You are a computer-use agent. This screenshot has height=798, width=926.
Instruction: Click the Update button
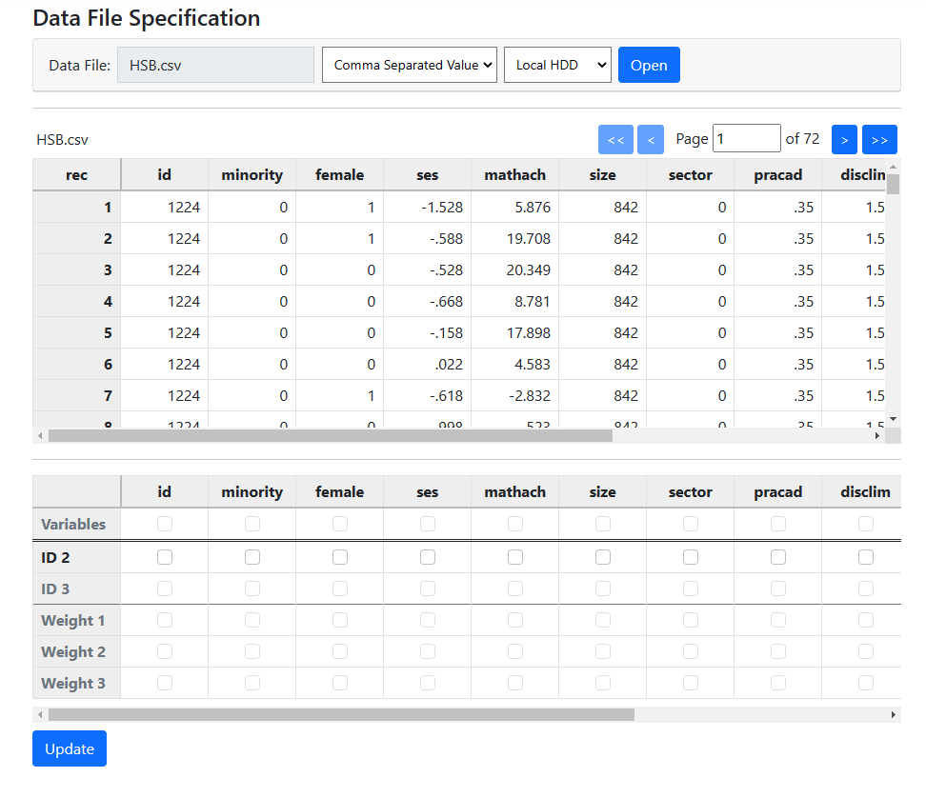[70, 748]
